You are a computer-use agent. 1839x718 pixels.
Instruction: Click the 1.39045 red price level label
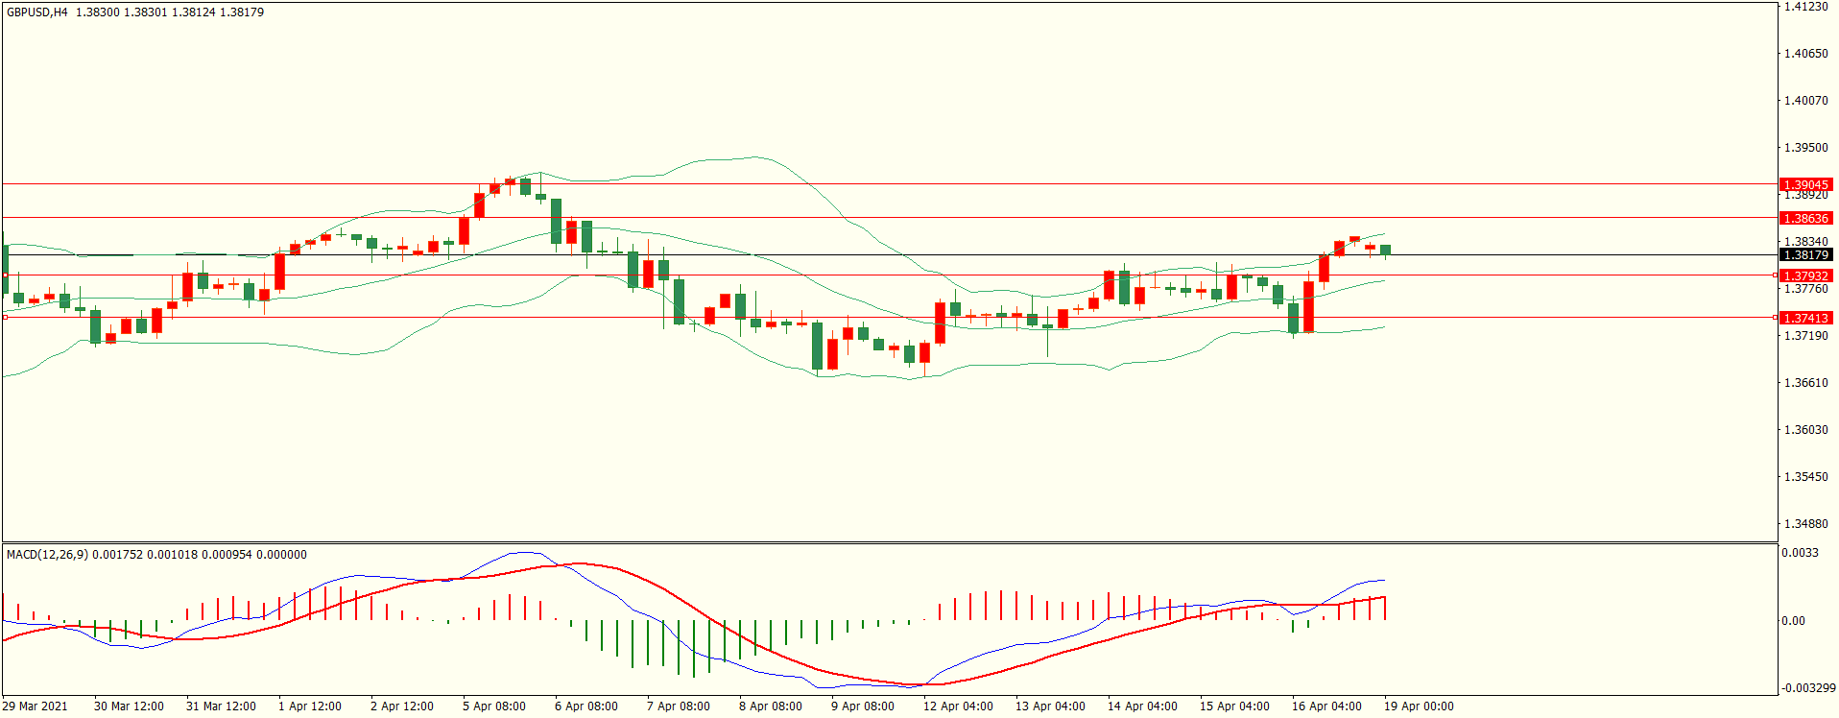[x=1805, y=184]
